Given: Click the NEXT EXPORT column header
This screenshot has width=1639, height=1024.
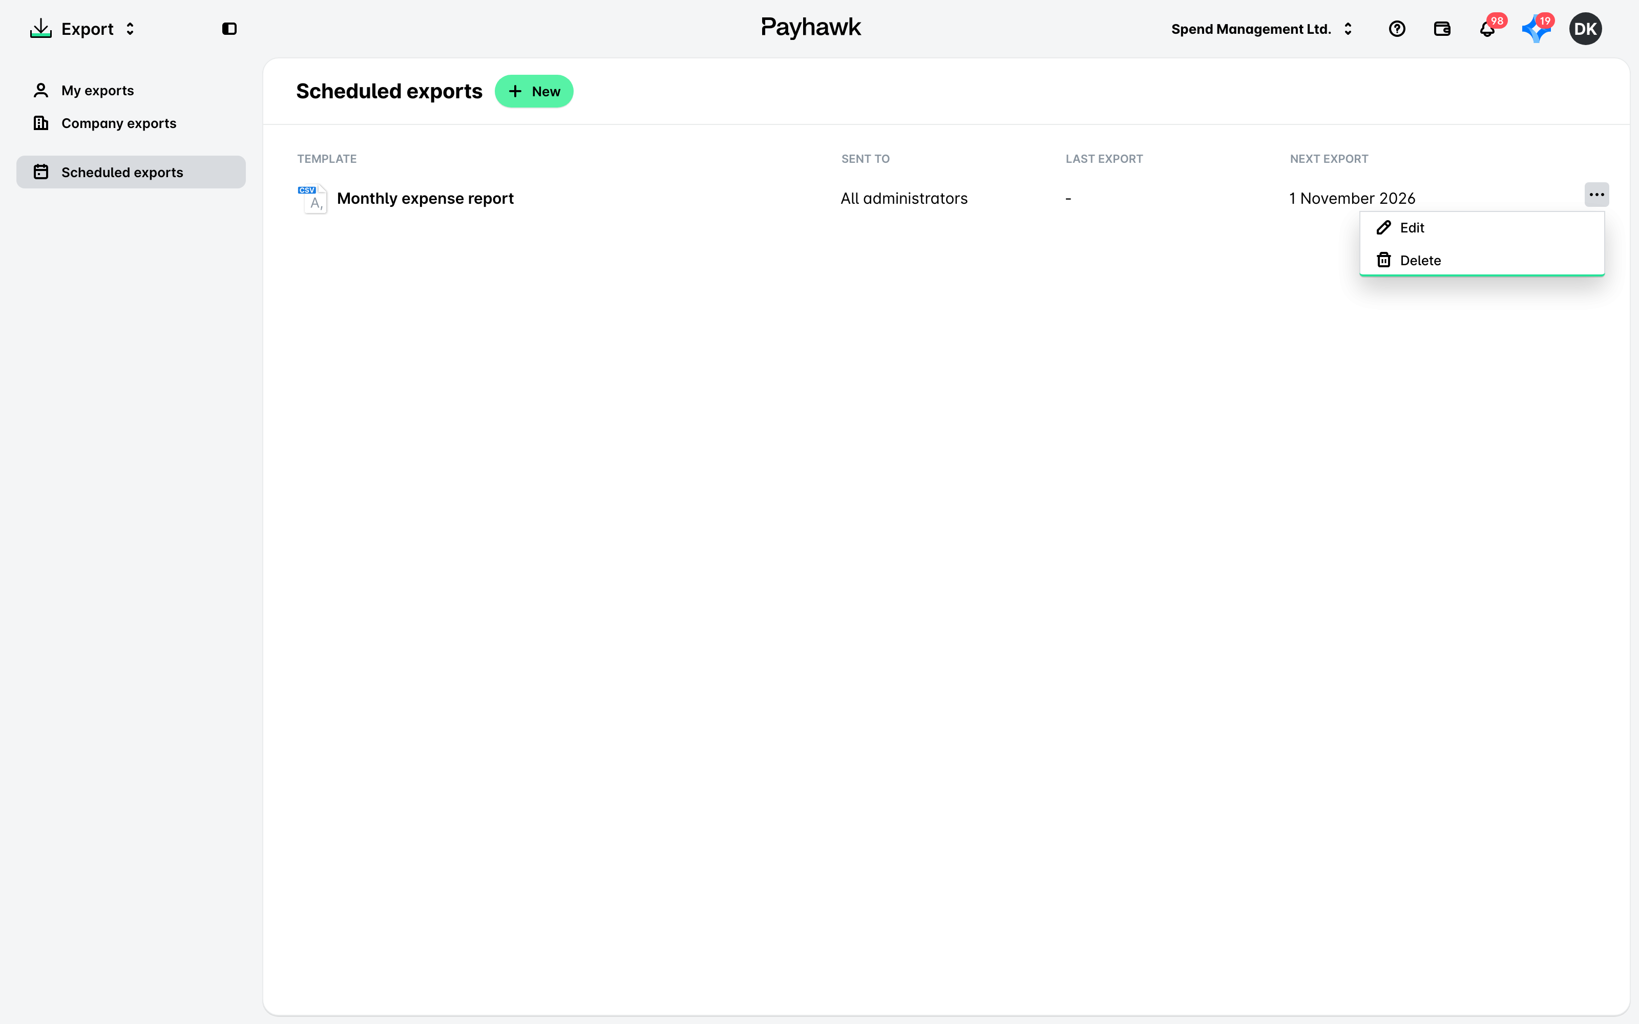Looking at the screenshot, I should (1329, 159).
